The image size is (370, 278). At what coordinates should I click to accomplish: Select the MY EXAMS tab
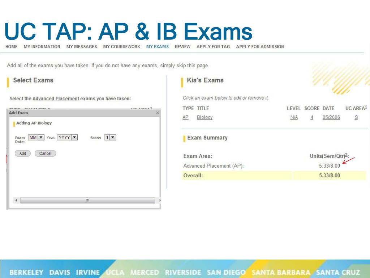tap(158, 47)
